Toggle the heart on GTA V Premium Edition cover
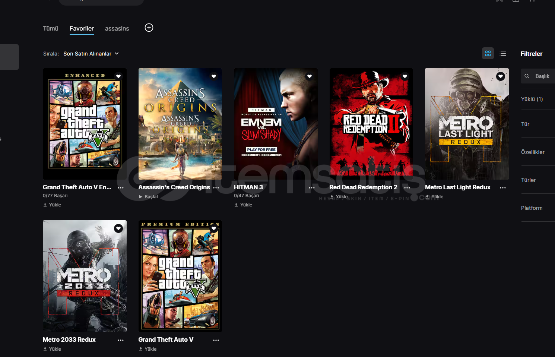555x357 pixels. (214, 228)
